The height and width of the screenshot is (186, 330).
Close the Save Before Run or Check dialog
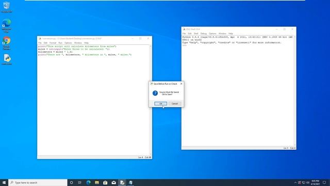click(x=181, y=84)
